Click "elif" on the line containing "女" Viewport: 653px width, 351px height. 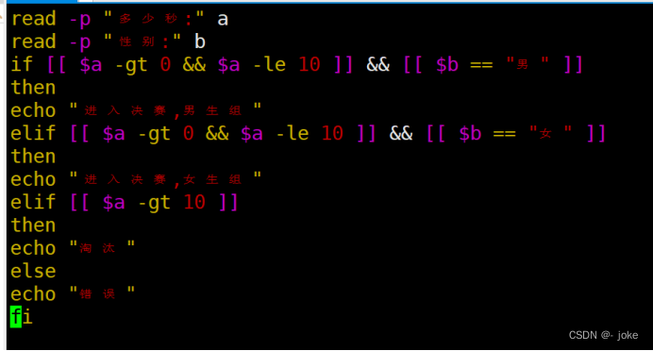click(33, 134)
